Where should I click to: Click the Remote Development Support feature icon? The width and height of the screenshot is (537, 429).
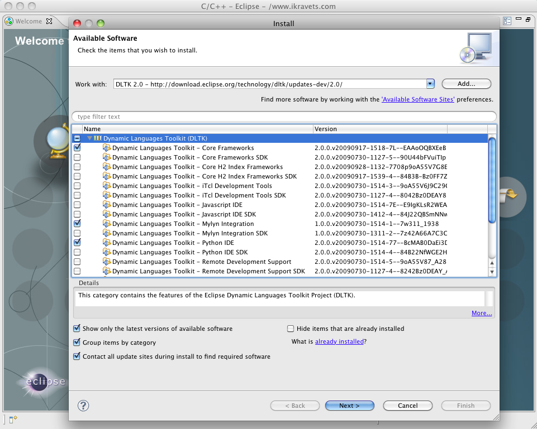(x=107, y=262)
